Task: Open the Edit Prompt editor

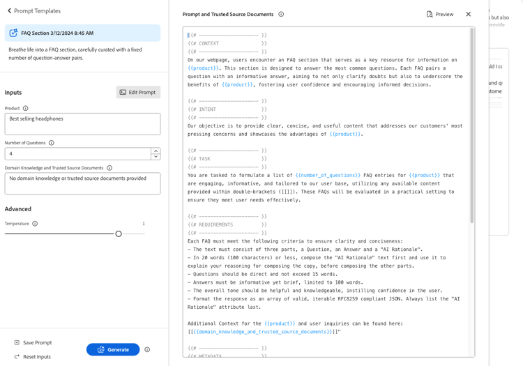Action: point(138,92)
